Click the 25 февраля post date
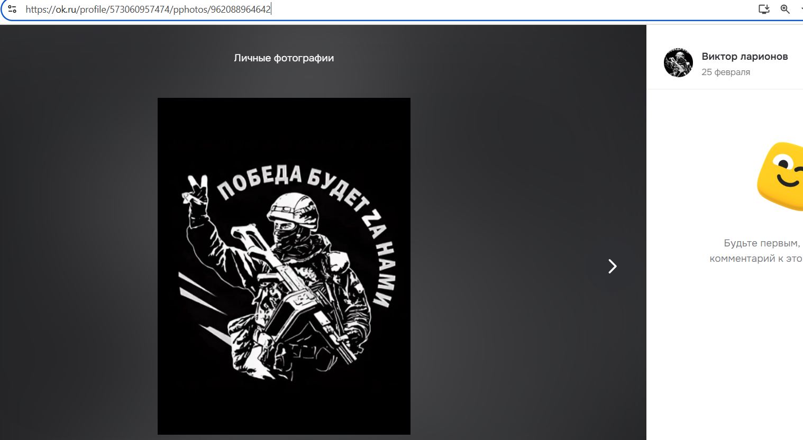 point(725,72)
